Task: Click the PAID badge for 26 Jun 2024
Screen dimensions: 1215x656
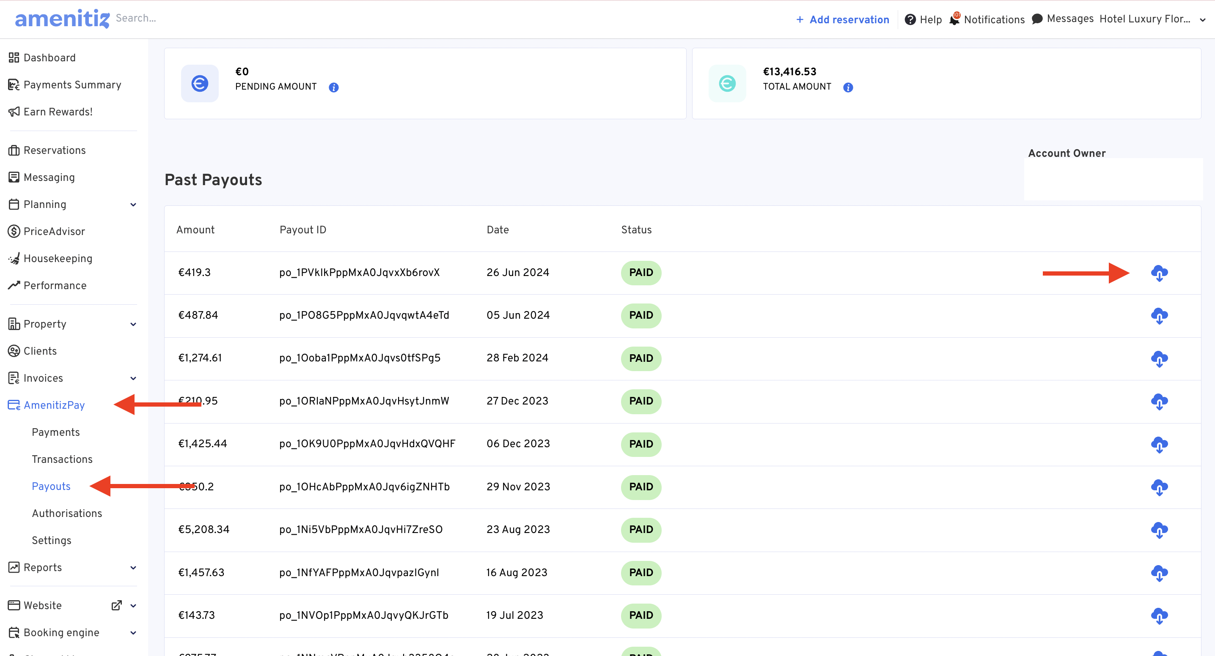Action: point(641,273)
